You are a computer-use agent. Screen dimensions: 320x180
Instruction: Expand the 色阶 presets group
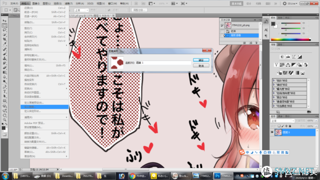pyautogui.click(x=274, y=80)
